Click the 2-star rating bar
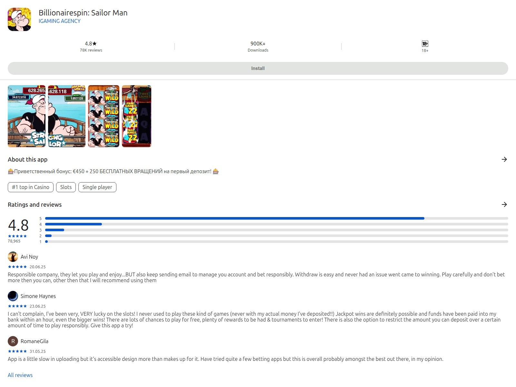 [277, 236]
